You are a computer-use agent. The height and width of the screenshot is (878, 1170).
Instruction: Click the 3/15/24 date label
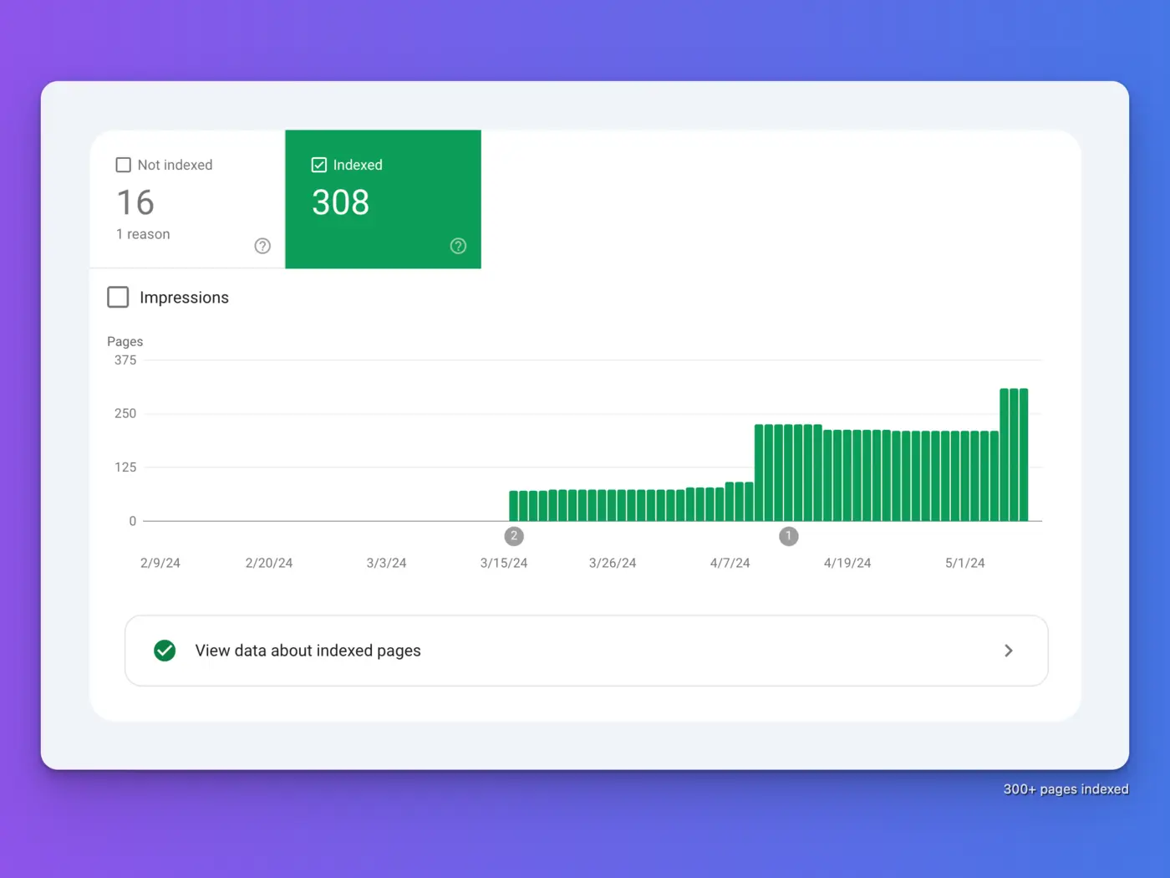[504, 563]
